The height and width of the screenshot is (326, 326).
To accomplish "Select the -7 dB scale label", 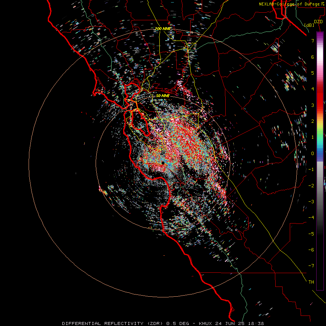I will (x=311, y=266).
